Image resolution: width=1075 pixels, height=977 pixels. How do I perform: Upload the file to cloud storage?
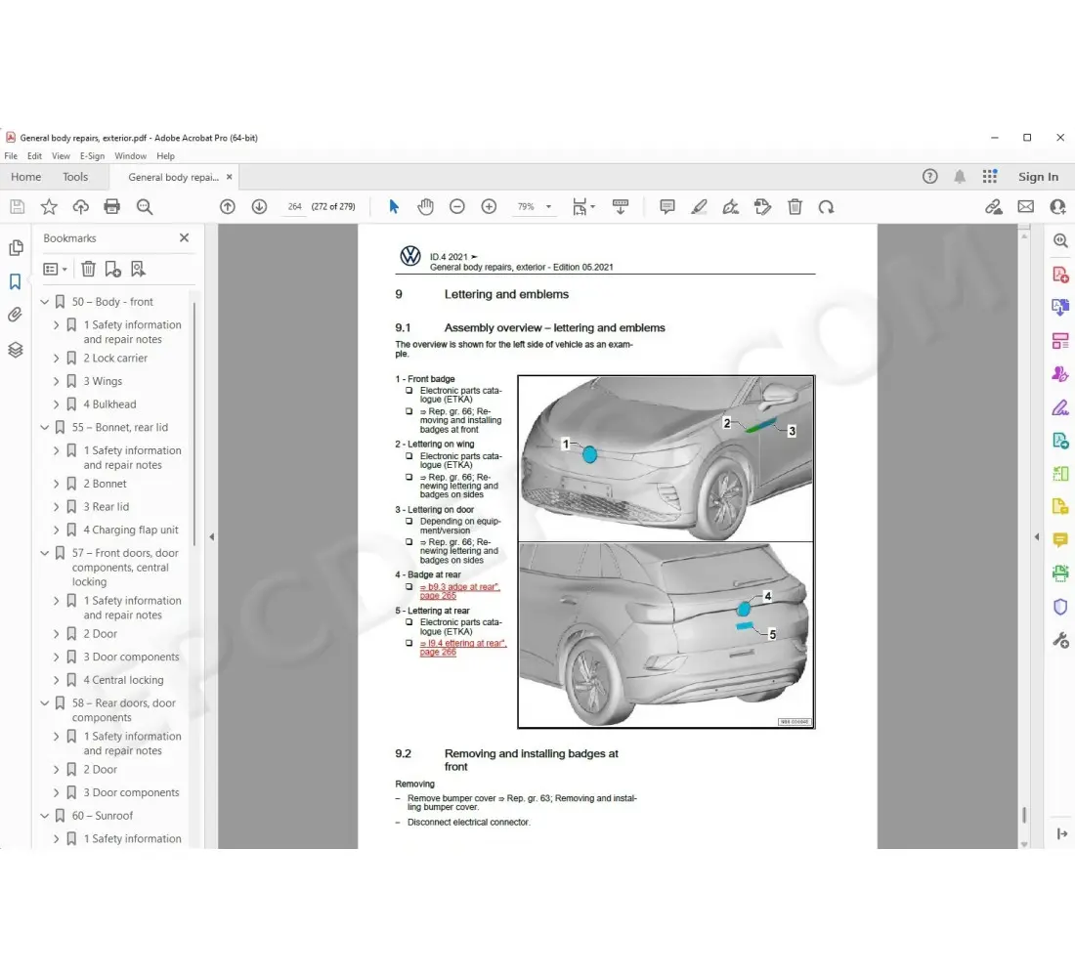pyautogui.click(x=81, y=206)
